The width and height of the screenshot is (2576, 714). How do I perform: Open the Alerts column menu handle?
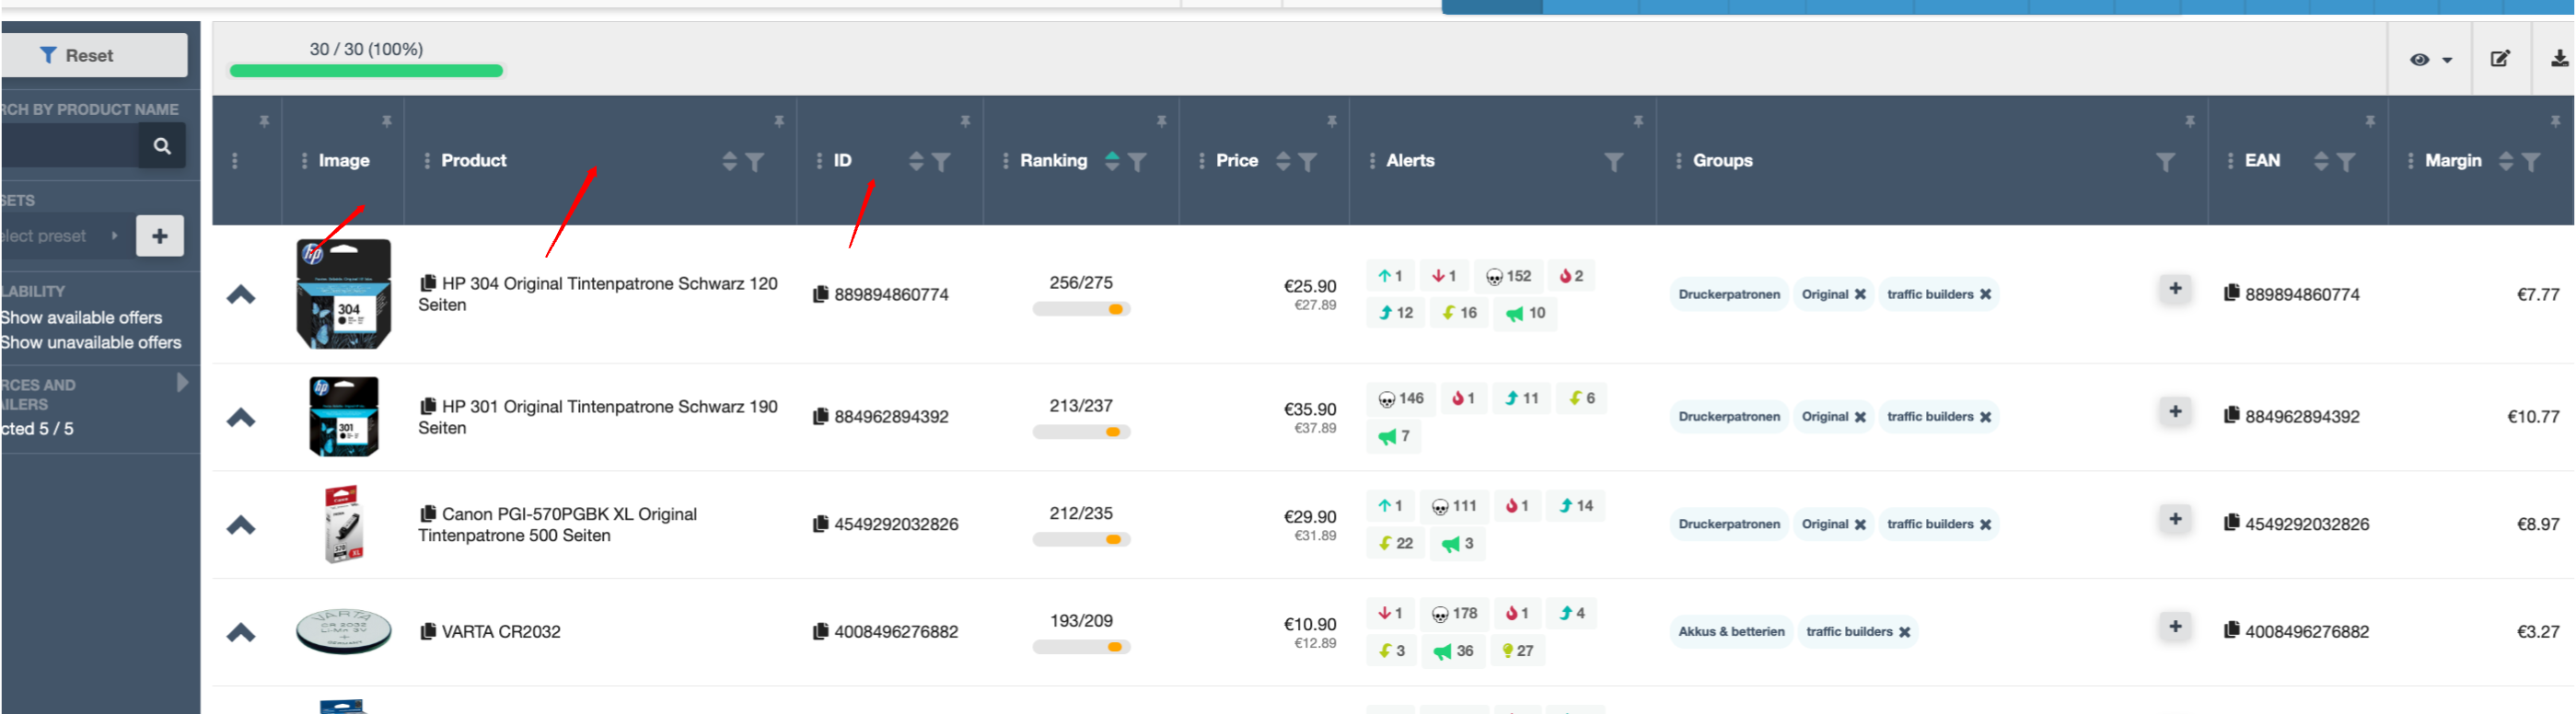(x=1372, y=161)
